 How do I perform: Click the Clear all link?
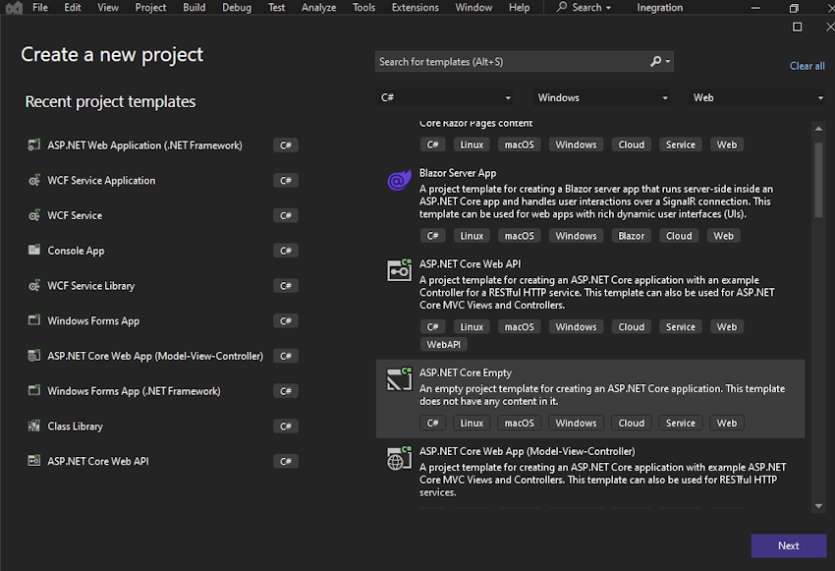(x=807, y=66)
